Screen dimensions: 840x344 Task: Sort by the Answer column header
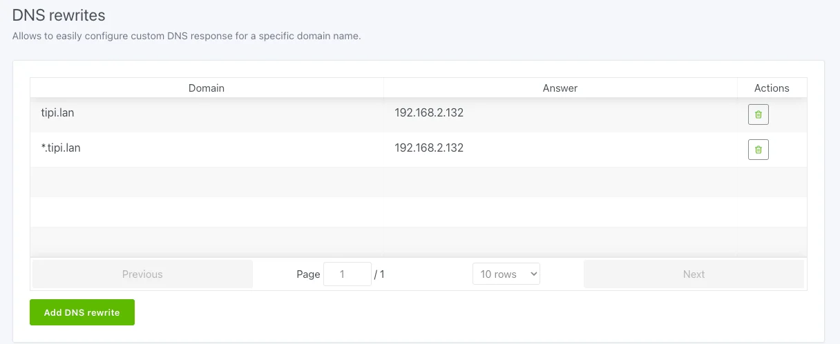560,88
